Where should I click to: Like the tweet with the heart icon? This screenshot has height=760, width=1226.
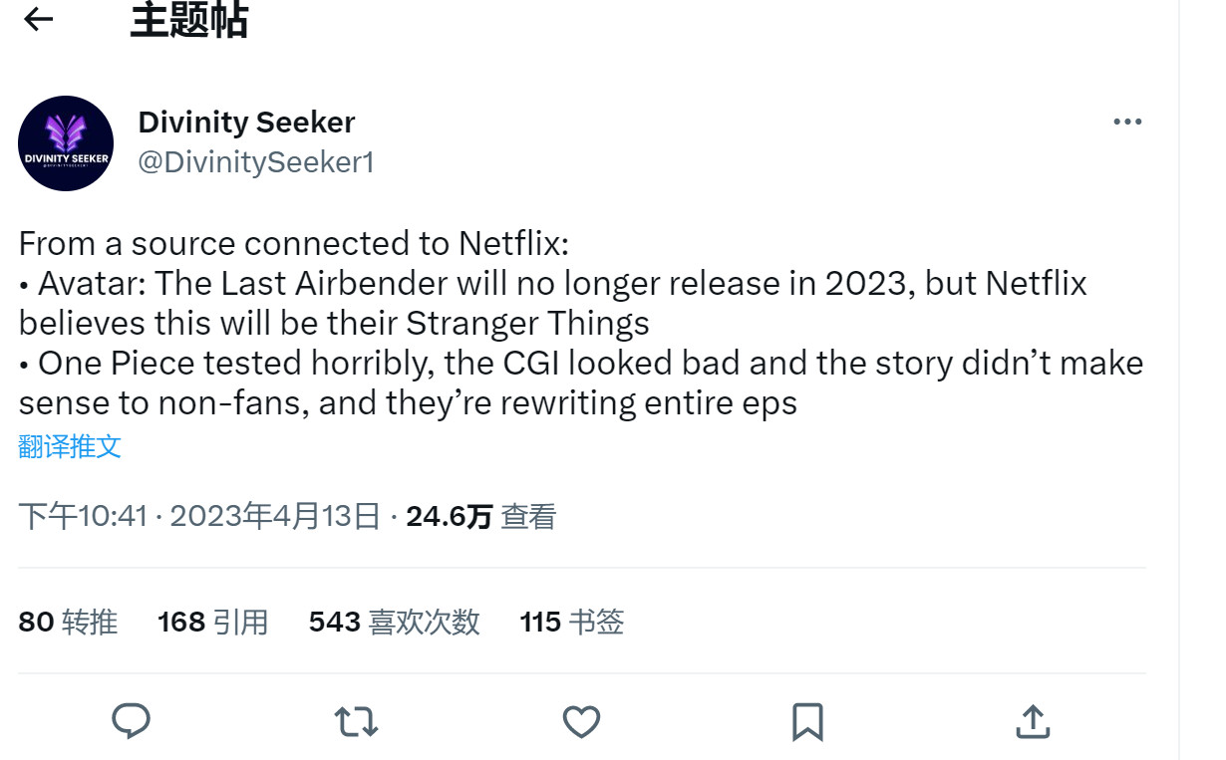[581, 721]
